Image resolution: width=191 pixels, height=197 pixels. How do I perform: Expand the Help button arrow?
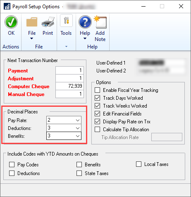pos(85,38)
